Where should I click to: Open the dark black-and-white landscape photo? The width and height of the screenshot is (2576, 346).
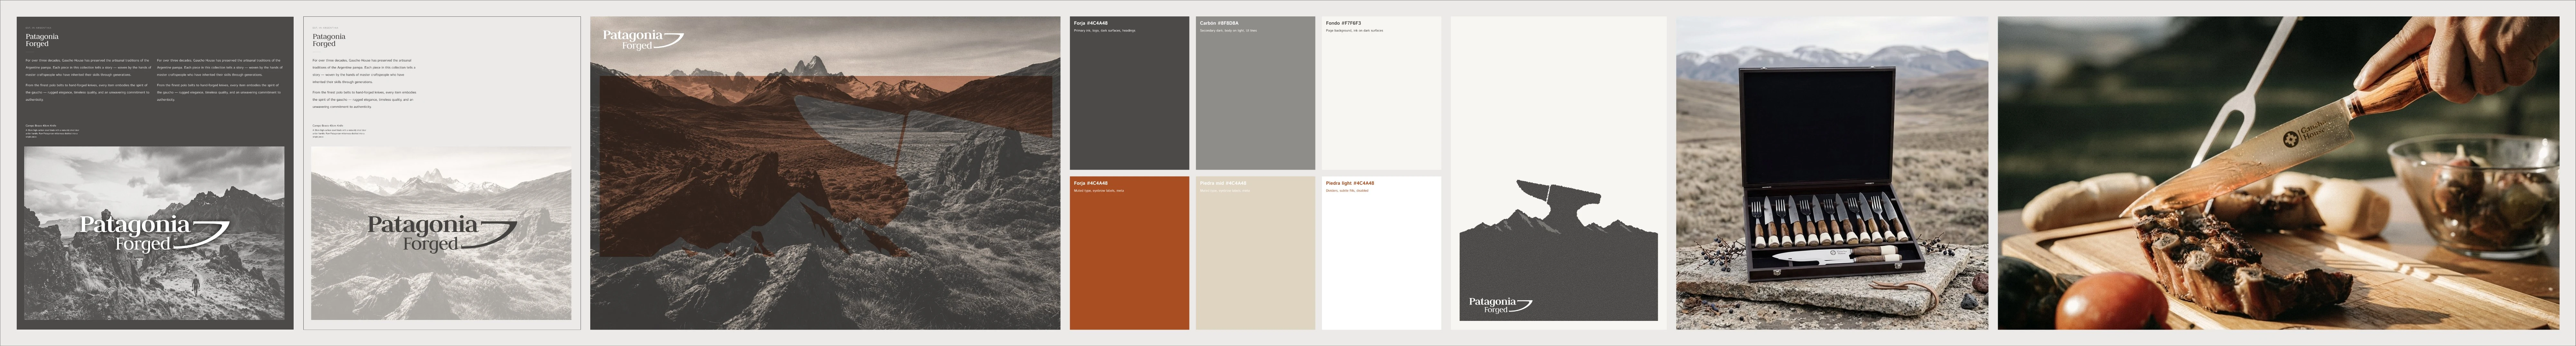click(154, 233)
